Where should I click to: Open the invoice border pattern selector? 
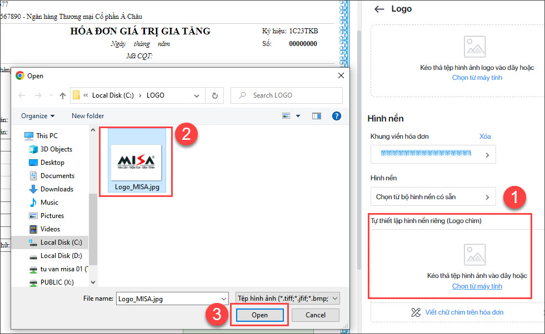click(x=433, y=154)
